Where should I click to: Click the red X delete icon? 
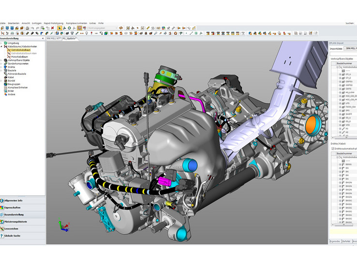(x=52, y=28)
